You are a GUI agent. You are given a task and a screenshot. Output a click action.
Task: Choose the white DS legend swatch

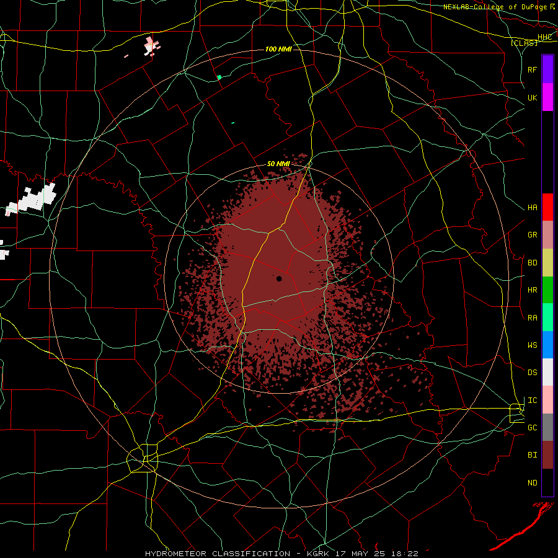(x=547, y=372)
